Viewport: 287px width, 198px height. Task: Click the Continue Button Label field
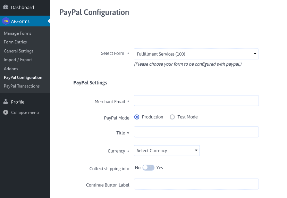[196, 184]
